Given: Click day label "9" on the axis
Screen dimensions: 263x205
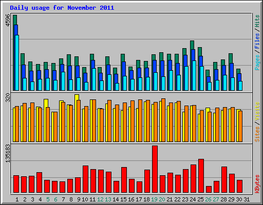Looking at the screenshot, I should (79, 199).
